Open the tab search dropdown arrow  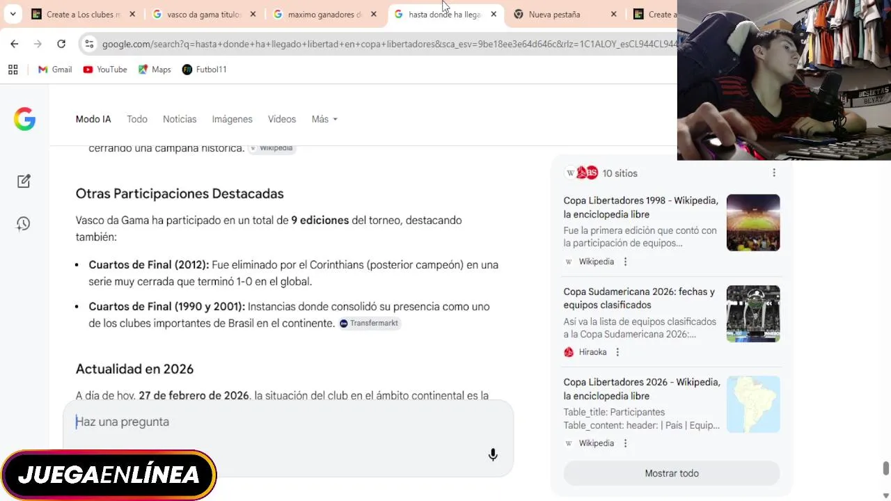pos(13,14)
